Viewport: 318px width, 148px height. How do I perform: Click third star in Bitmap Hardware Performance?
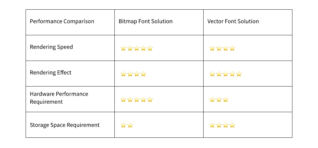(x=137, y=99)
